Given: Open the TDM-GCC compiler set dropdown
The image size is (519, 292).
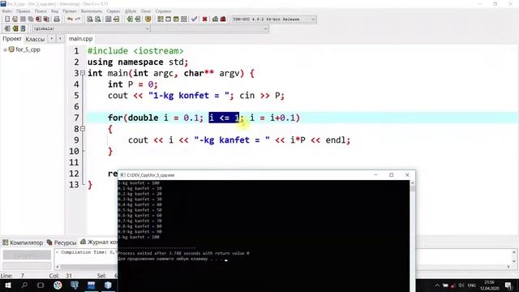Looking at the screenshot, I should (x=273, y=19).
